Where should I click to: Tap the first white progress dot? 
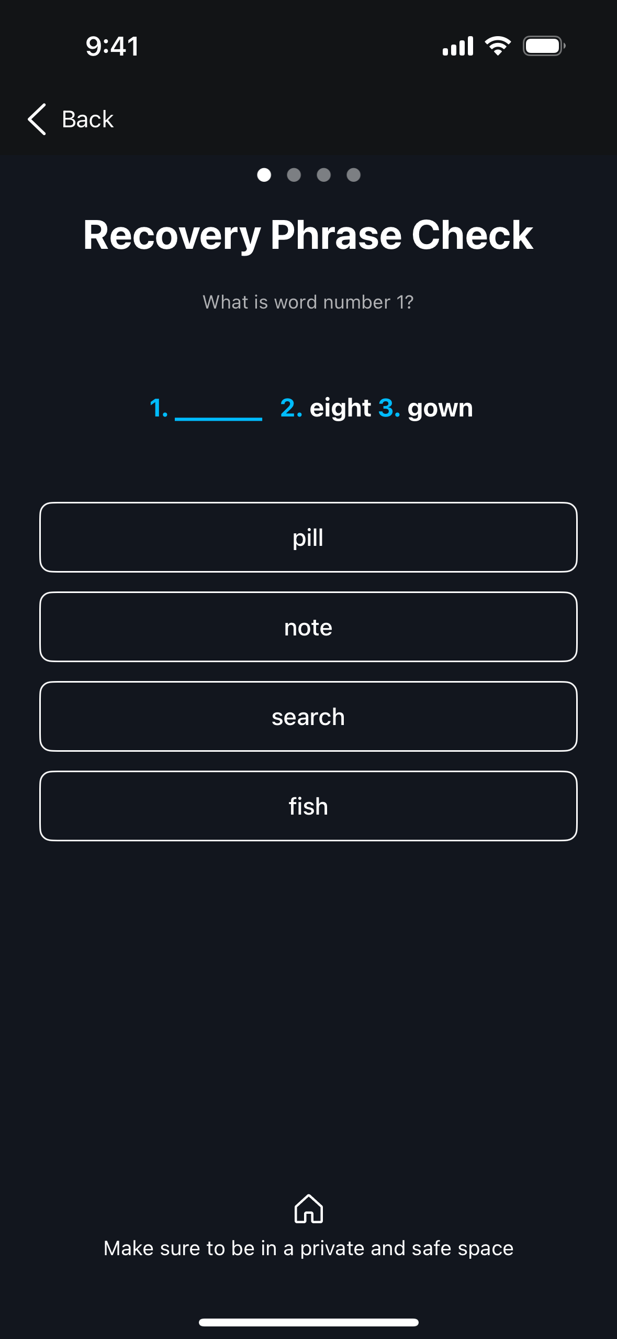pos(264,175)
